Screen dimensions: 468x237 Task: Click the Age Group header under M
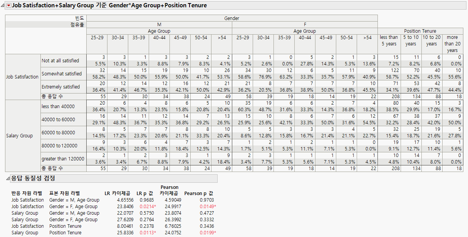159,31
